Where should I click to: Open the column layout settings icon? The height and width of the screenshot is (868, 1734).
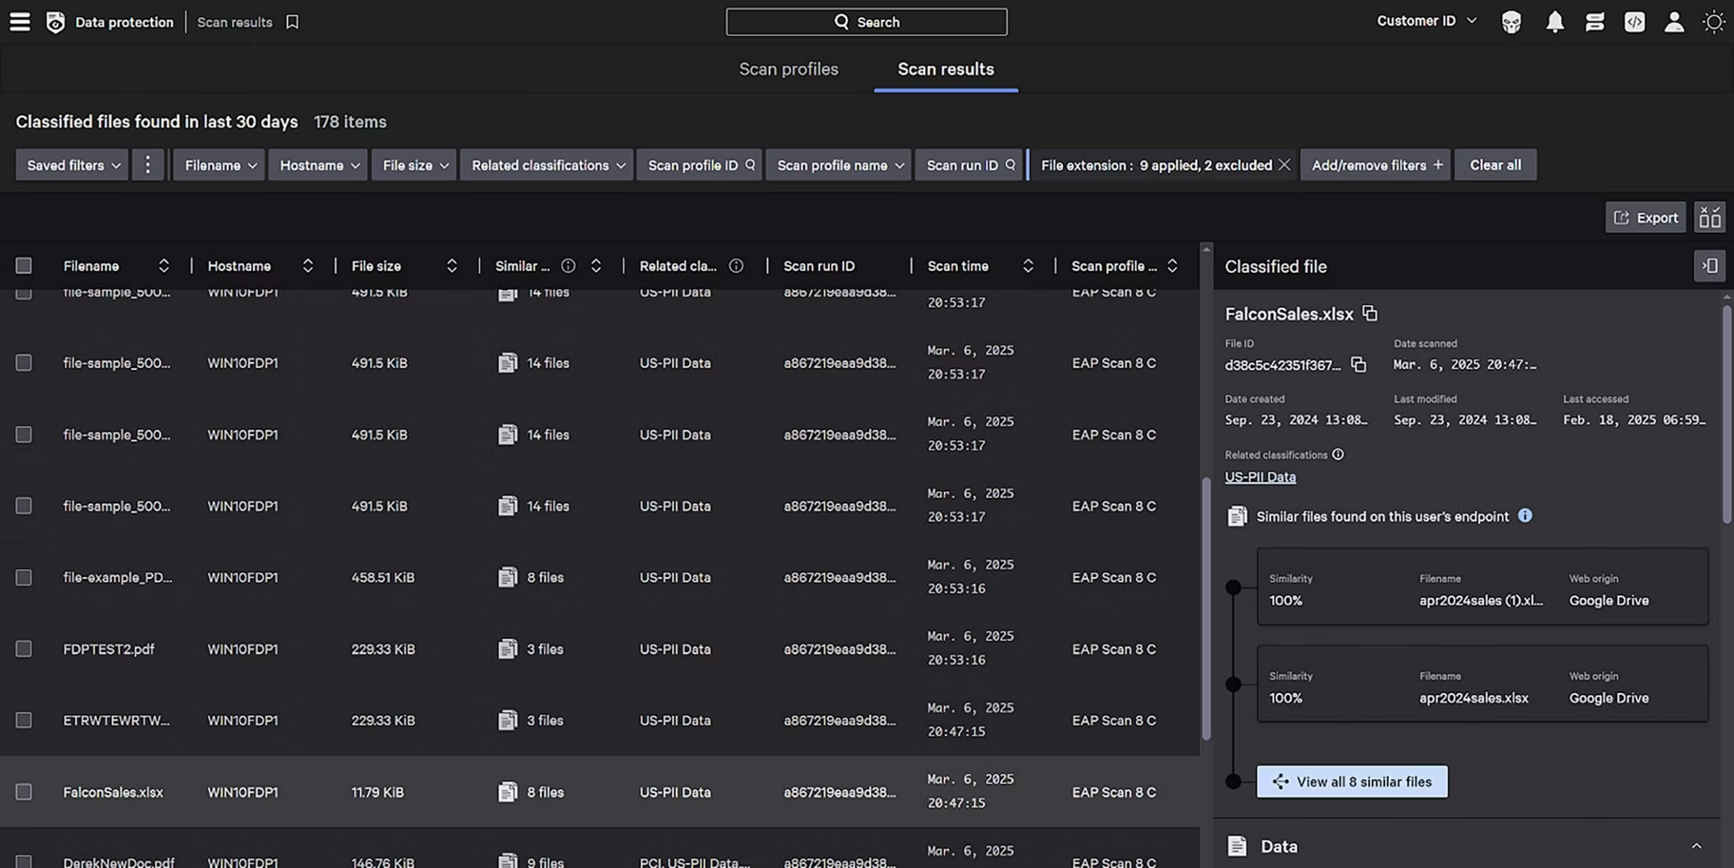[1710, 217]
